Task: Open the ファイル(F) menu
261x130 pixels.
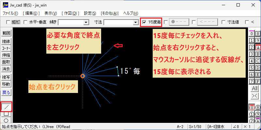Action: [10, 13]
